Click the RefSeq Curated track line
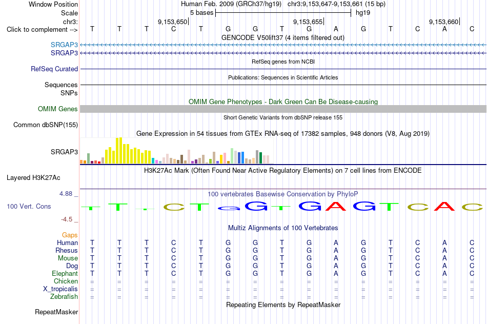487x324 pixels. coord(283,69)
